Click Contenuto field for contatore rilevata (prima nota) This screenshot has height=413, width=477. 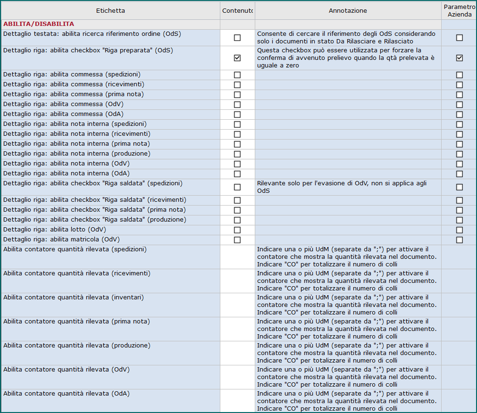(x=237, y=329)
